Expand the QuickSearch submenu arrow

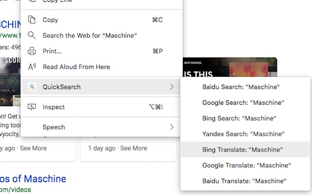[172, 87]
